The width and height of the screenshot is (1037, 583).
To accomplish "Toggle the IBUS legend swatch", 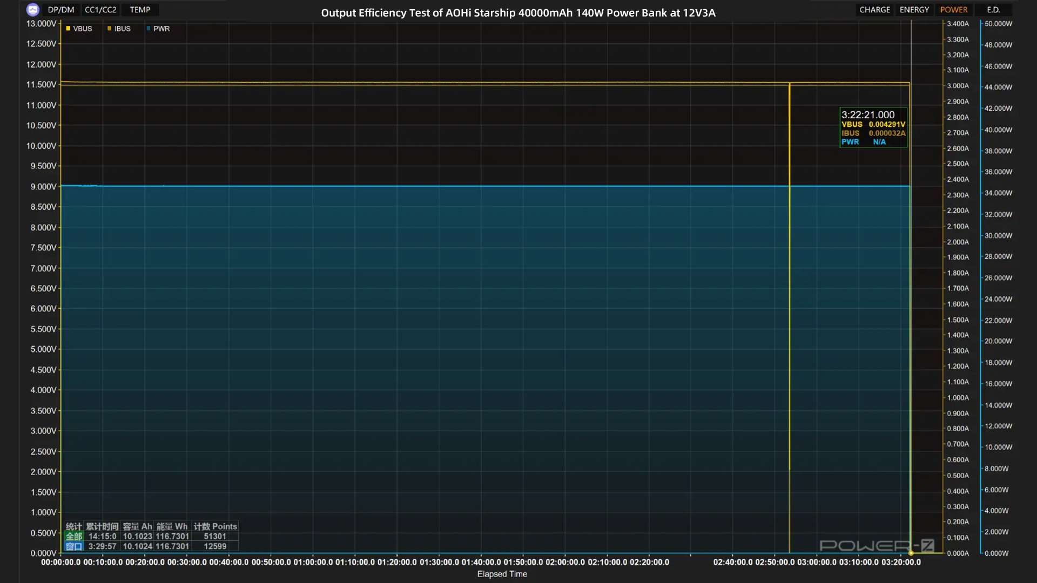I will click(x=109, y=29).
